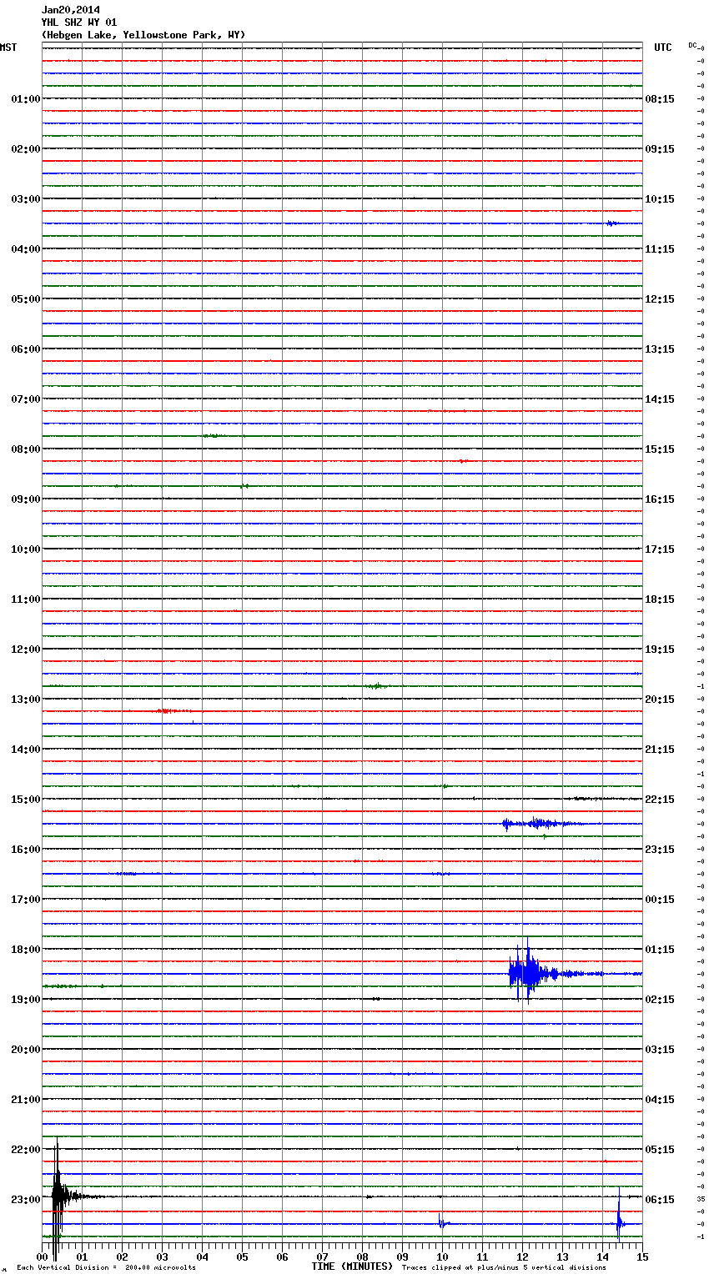Click the 10:15 UTC row label
The image size is (709, 1279).
click(660, 199)
